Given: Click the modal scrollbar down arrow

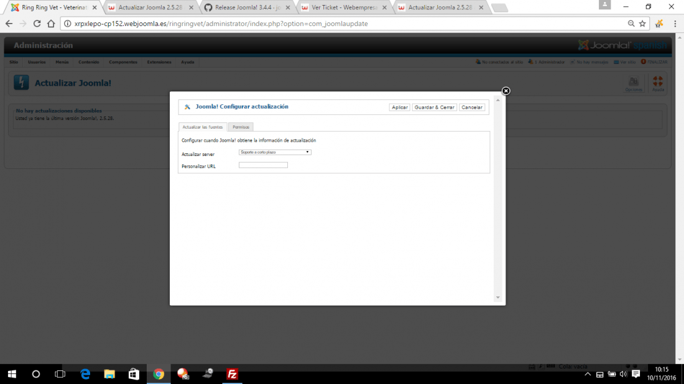Looking at the screenshot, I should (497, 298).
